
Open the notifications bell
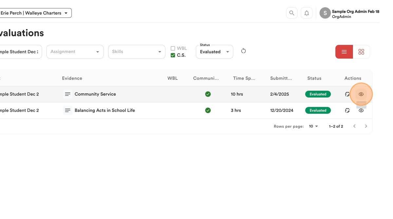click(307, 13)
